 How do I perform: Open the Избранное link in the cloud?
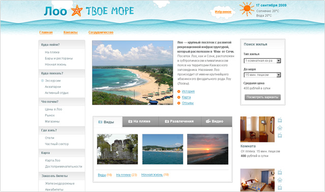(223, 12)
